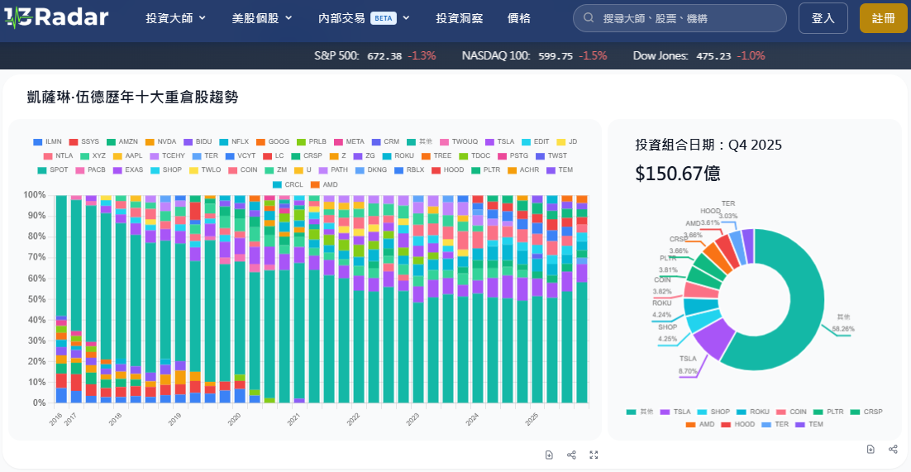The image size is (911, 472).
Task: Toggle NVDA series in bar chart legend
Action: (160, 142)
